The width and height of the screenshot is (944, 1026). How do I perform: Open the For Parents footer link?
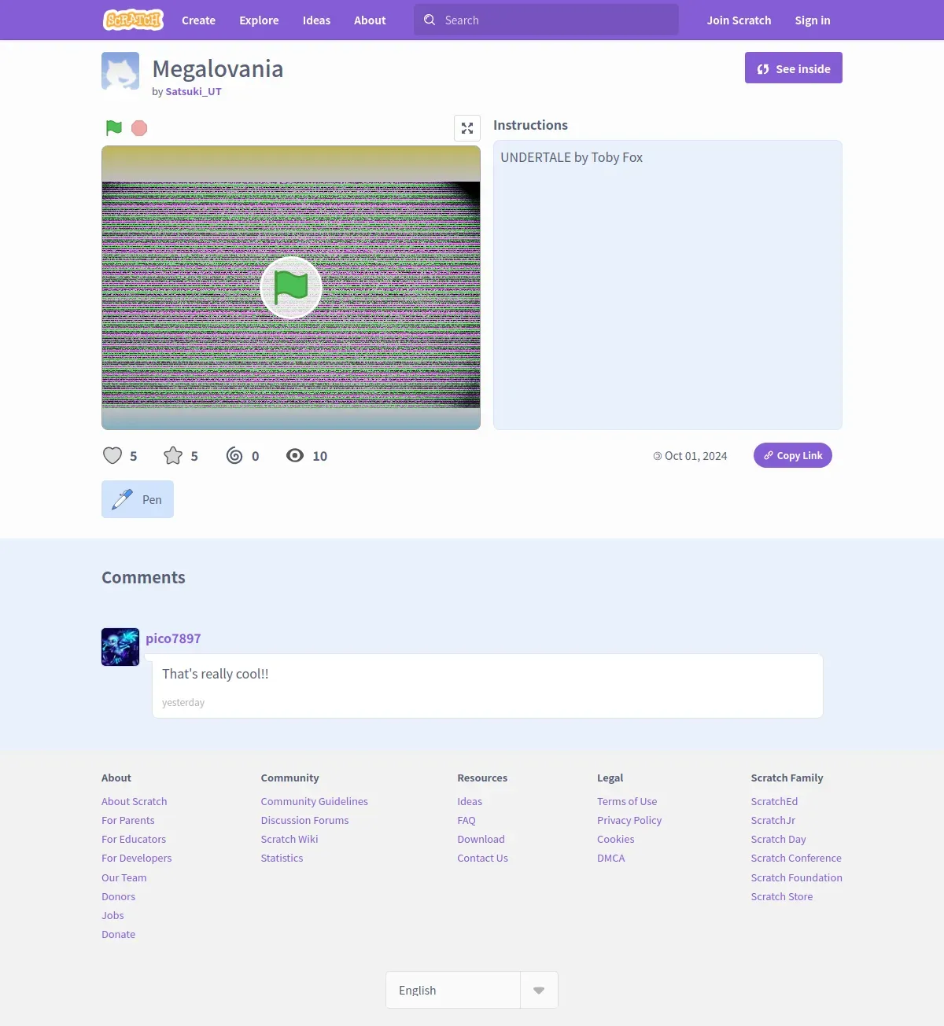(x=128, y=820)
